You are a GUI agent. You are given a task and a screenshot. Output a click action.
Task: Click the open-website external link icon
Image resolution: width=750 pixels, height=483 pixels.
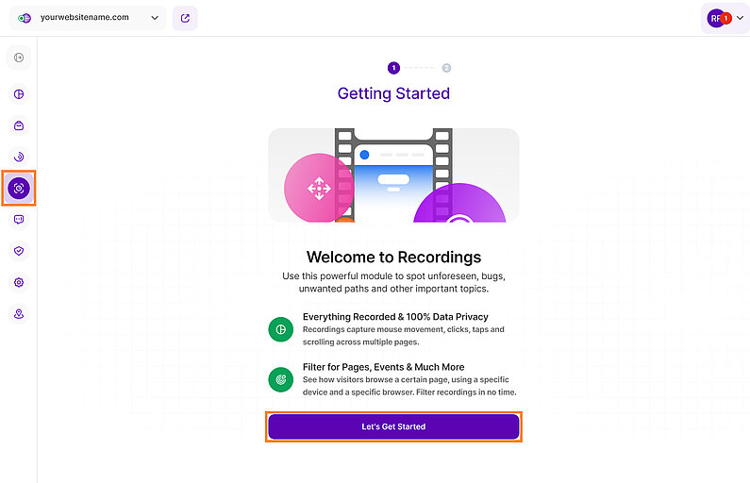tap(185, 18)
